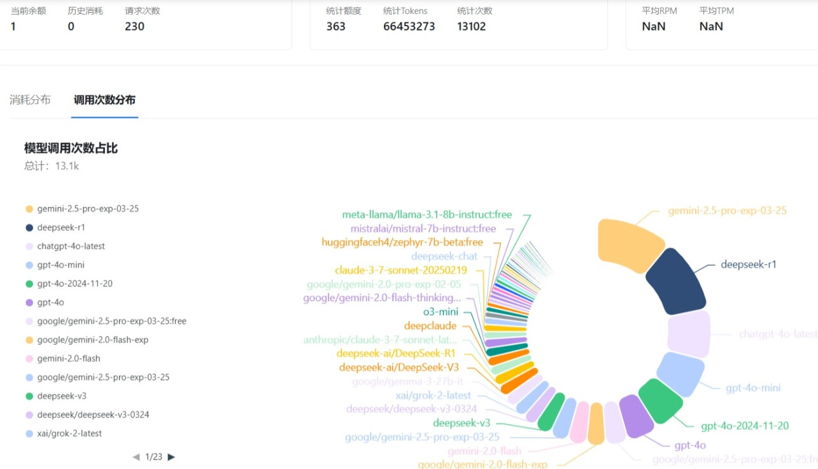Toggle gpt-4o-mini legend entry
818x469 pixels.
click(x=55, y=265)
